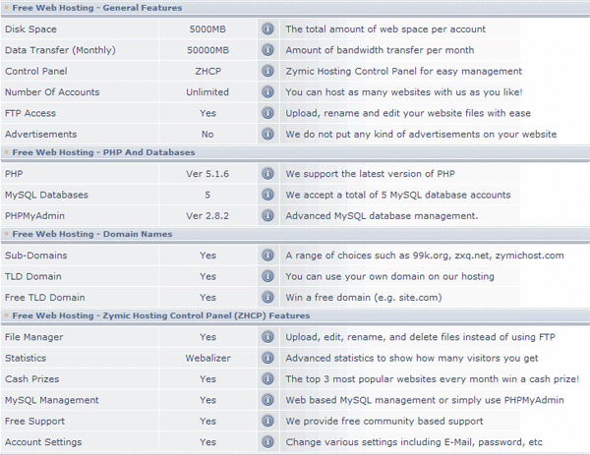Click the info icon for MySQL Databases
590x455 pixels.
click(267, 195)
